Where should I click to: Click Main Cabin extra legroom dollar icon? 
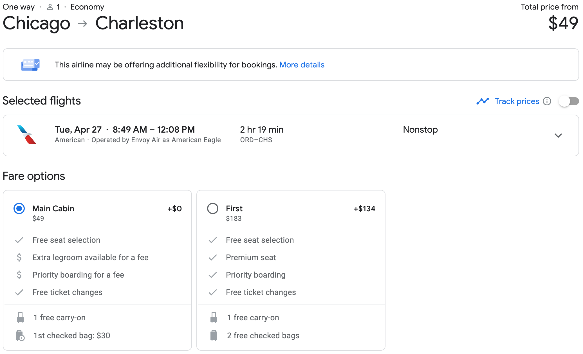19,257
